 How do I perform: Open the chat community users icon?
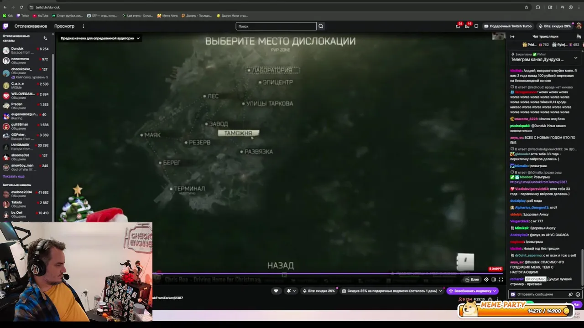pyautogui.click(x=579, y=36)
